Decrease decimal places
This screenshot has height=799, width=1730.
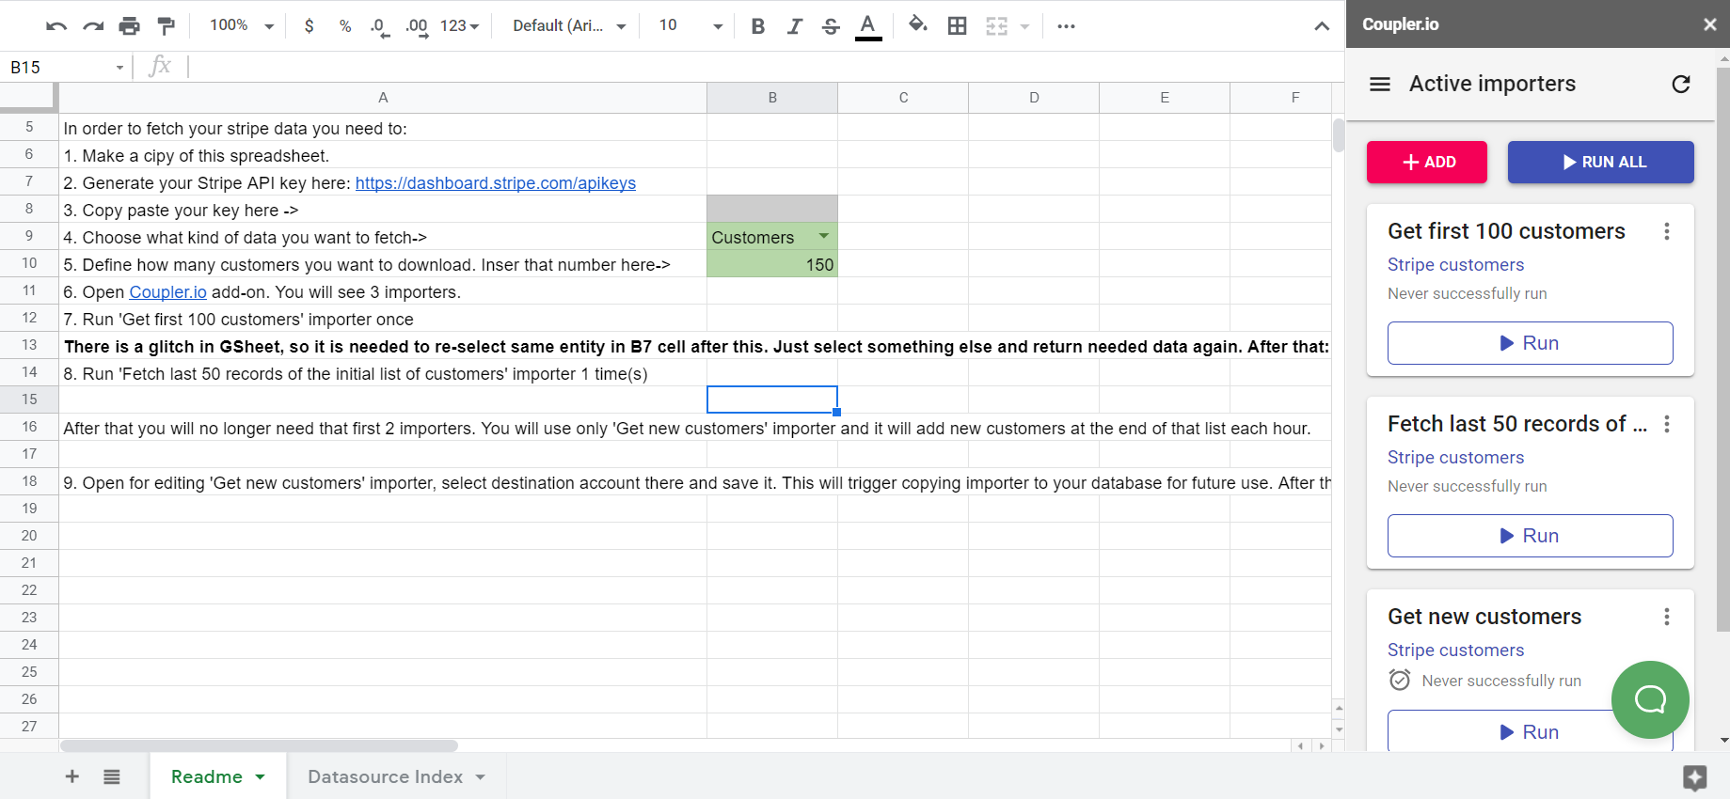380,27
